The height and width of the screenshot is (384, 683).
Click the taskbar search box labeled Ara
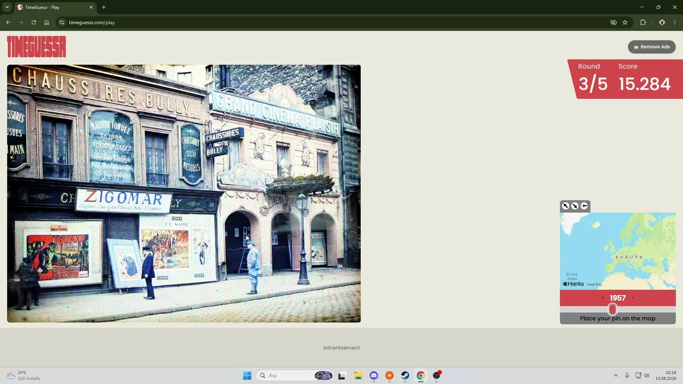pyautogui.click(x=295, y=375)
